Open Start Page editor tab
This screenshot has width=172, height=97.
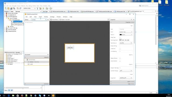pyautogui.click(x=45, y=11)
